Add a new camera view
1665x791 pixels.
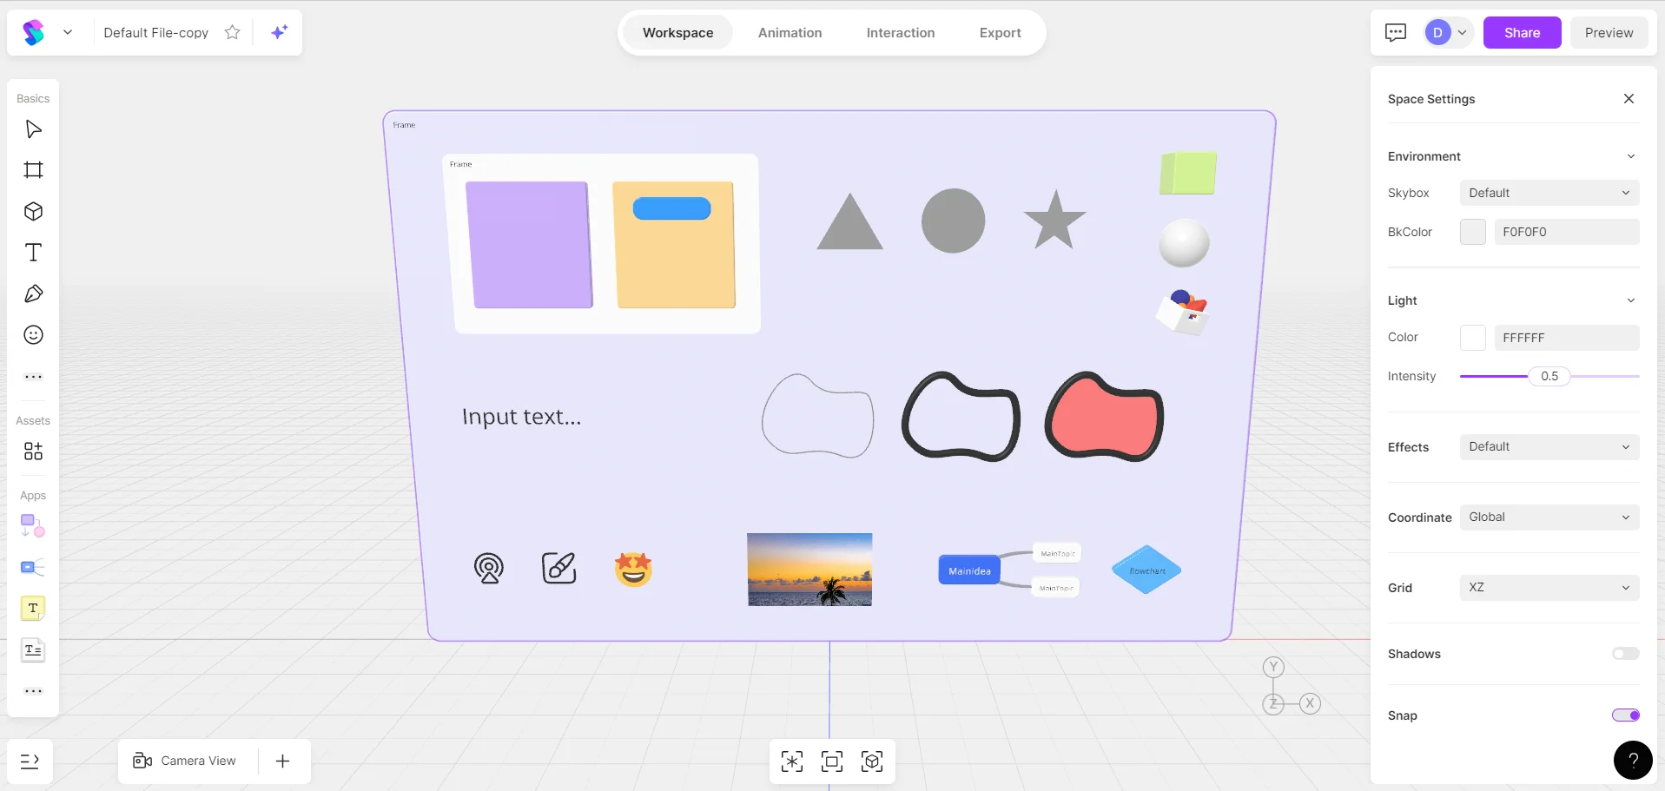(x=282, y=761)
